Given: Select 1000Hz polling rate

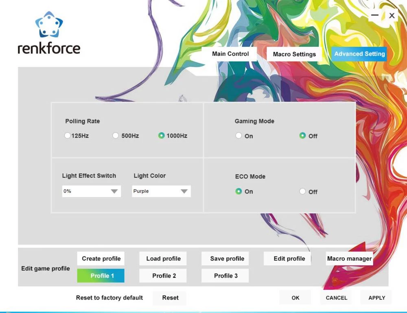Looking at the screenshot, I should click(x=161, y=136).
